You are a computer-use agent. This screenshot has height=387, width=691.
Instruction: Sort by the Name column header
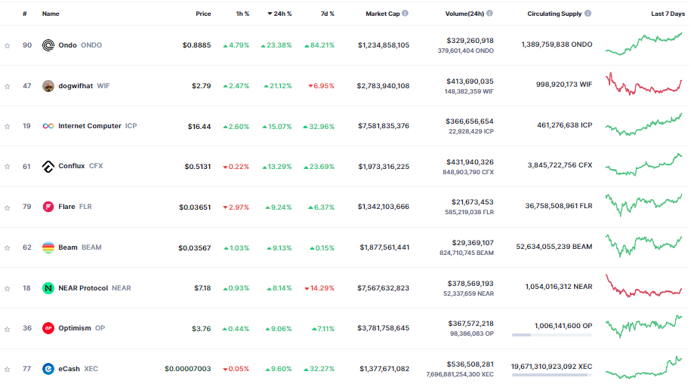point(51,14)
